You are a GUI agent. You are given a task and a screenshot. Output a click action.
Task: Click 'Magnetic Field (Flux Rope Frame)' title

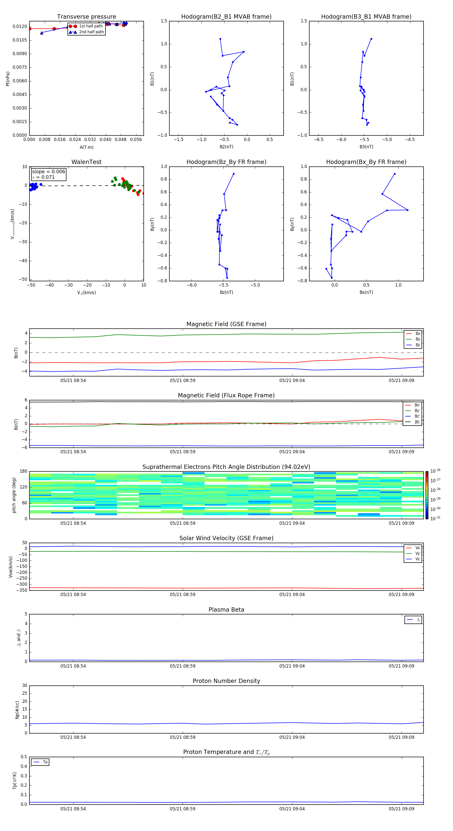coord(226,396)
